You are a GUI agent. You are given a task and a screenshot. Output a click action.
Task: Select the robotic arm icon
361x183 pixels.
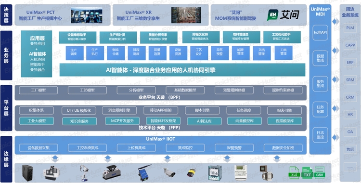pos(84,173)
